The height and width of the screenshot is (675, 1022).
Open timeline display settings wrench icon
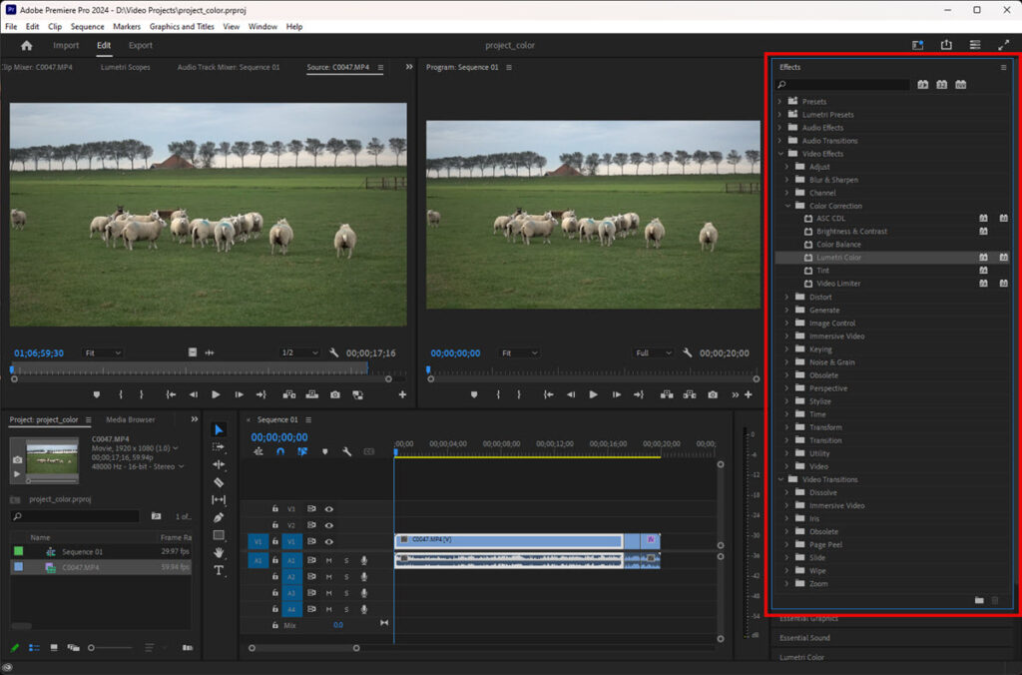346,451
